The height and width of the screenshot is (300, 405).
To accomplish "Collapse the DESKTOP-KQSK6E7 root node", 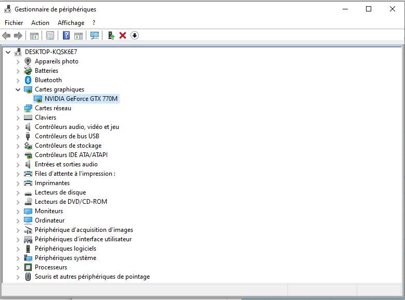I will [8, 52].
